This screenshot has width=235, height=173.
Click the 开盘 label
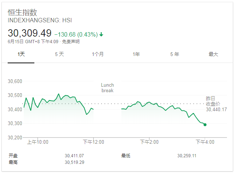click(13, 156)
